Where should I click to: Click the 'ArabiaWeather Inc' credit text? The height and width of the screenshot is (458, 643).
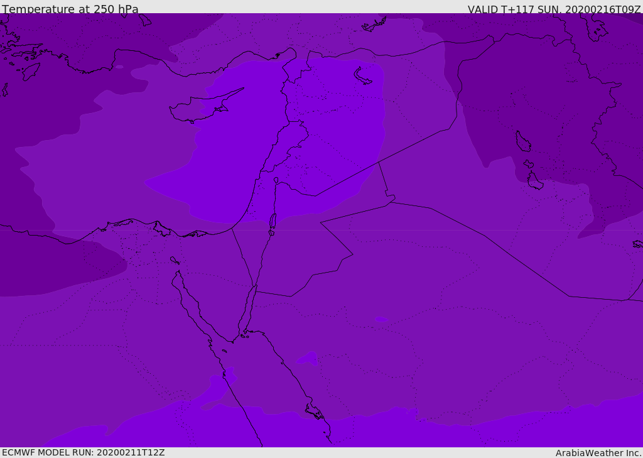click(598, 453)
